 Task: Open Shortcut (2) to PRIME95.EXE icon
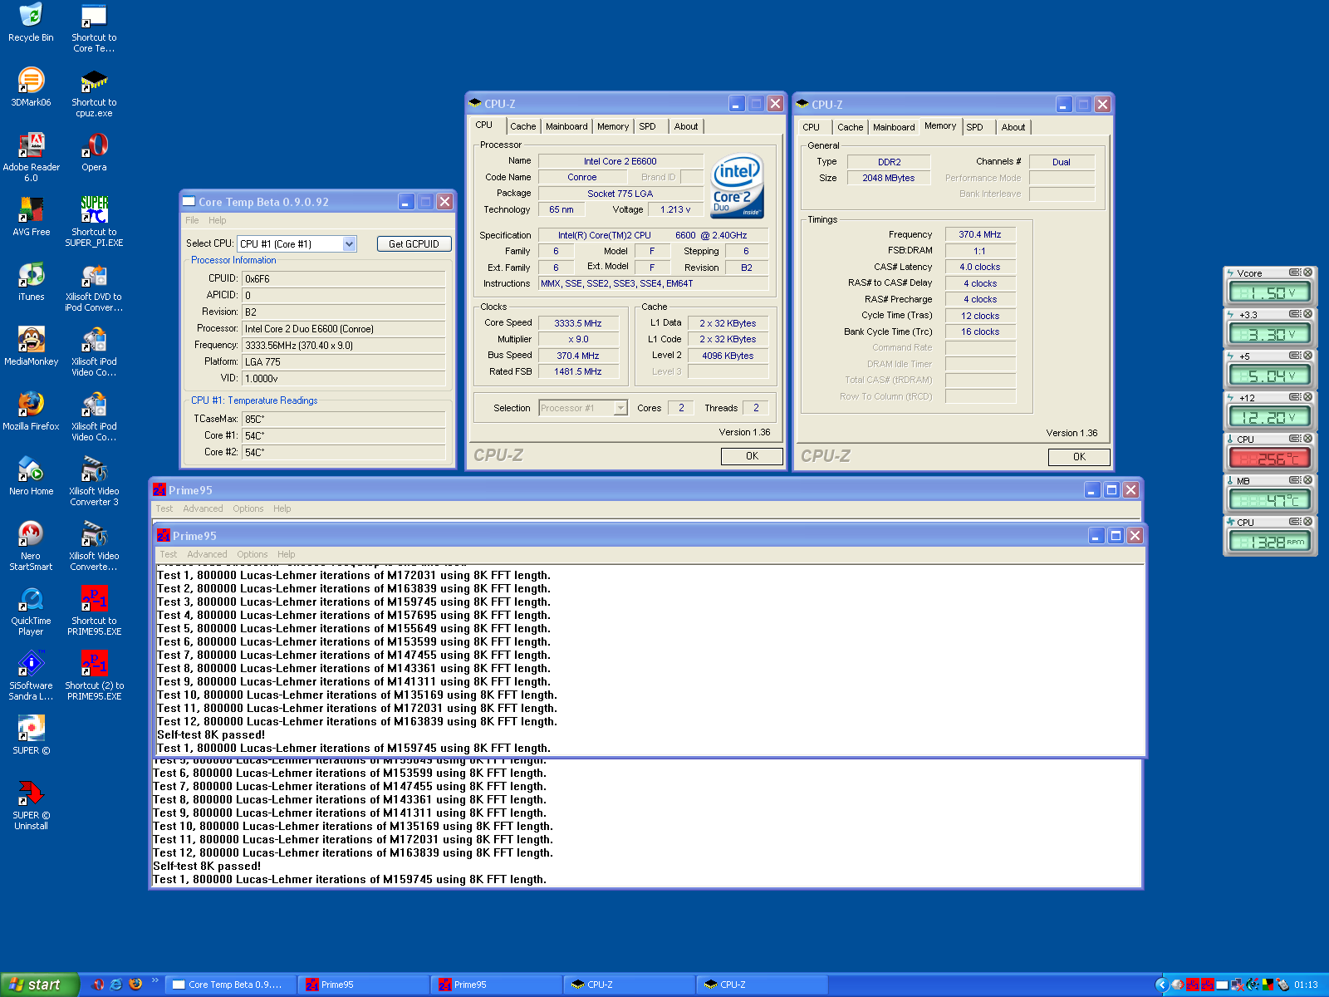[94, 675]
